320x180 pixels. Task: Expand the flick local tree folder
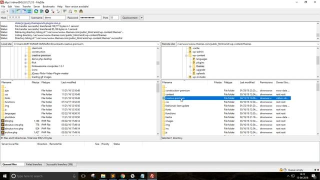[x=25, y=62]
